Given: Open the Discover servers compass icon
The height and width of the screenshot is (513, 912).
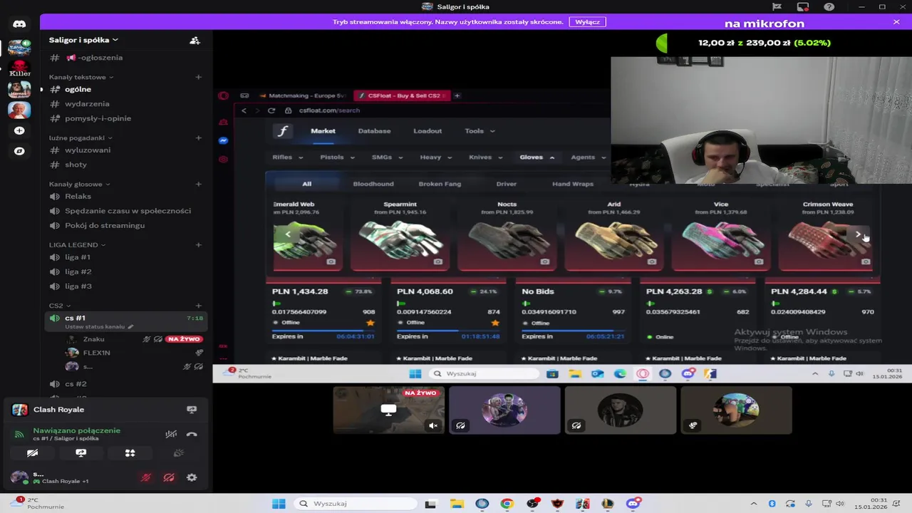Looking at the screenshot, I should tap(19, 151).
